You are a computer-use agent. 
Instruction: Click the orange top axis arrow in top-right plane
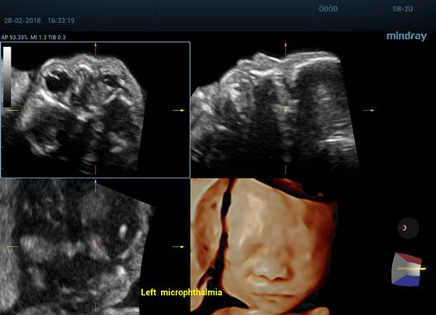click(x=285, y=48)
